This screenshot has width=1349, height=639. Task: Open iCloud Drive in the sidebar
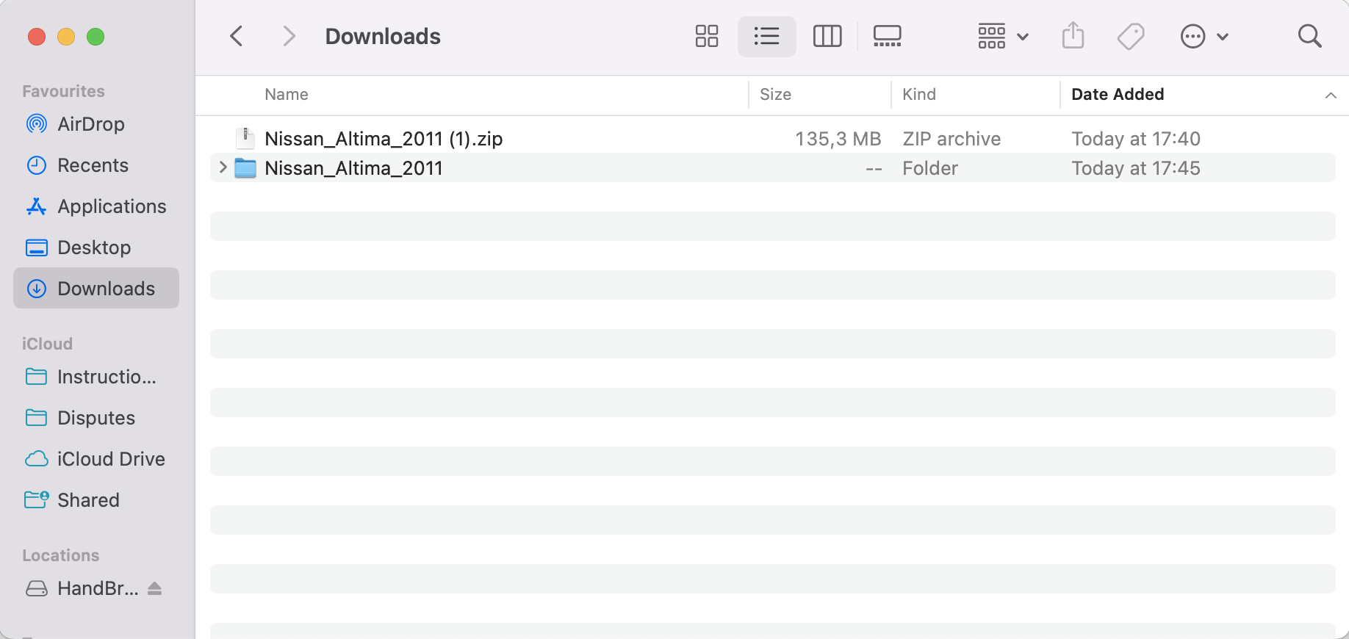coord(96,459)
